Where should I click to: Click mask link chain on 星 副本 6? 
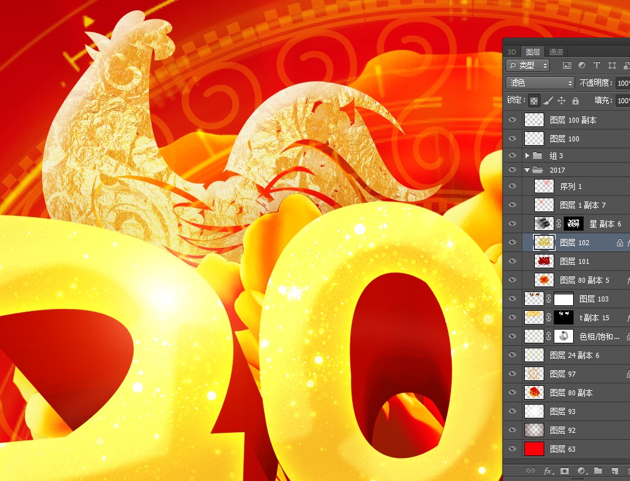pos(559,223)
